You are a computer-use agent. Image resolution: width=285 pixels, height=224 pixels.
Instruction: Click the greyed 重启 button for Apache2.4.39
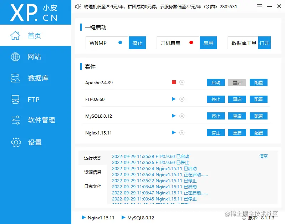click(x=237, y=82)
